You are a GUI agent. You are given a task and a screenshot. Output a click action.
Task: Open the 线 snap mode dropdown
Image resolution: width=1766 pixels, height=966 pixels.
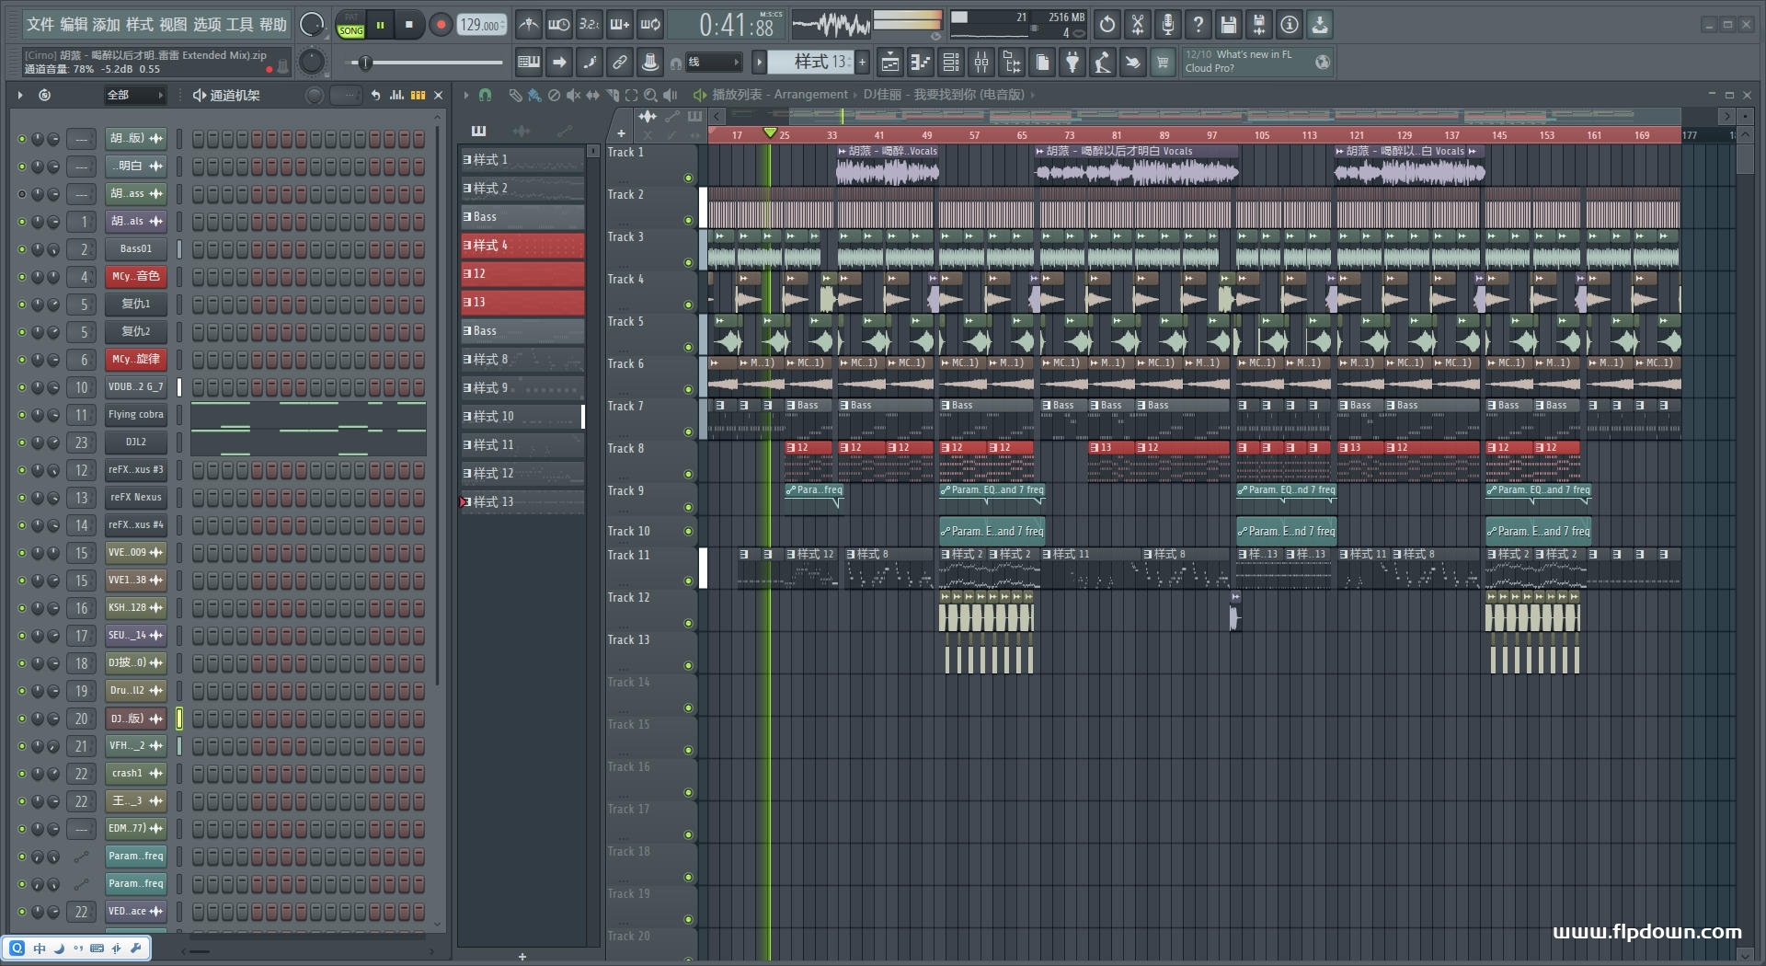(713, 63)
